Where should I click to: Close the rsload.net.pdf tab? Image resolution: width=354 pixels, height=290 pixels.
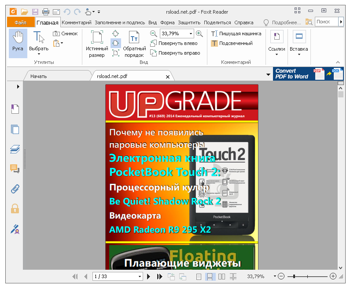[168, 77]
